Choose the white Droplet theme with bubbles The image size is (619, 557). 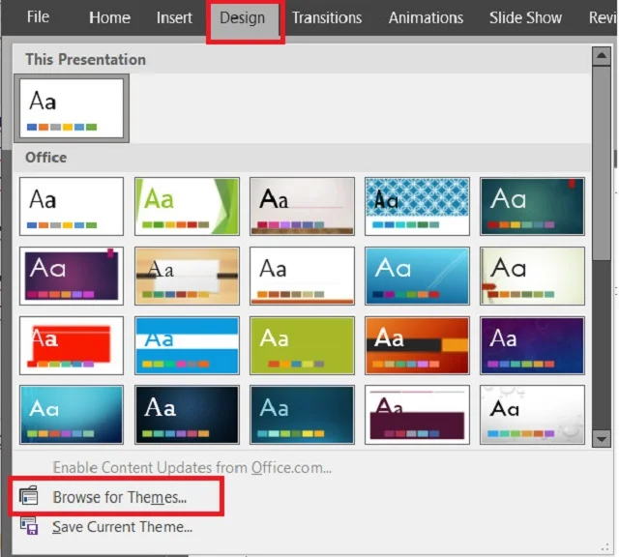pyautogui.click(x=532, y=415)
